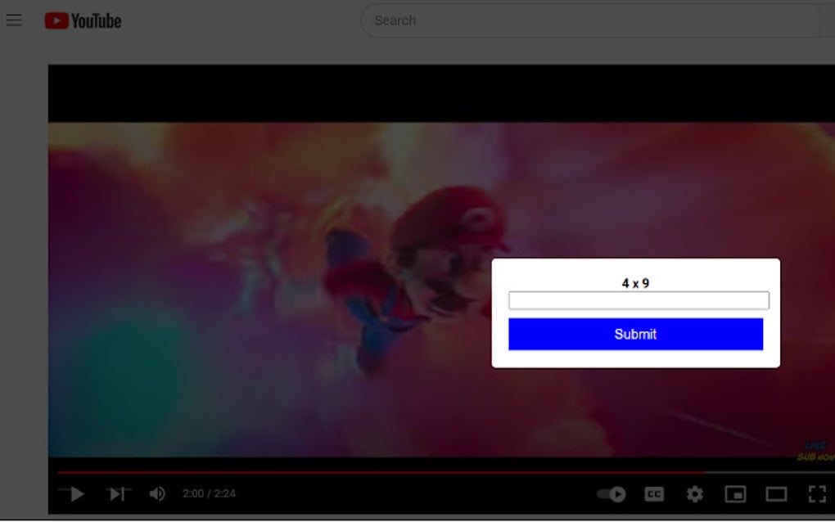The image size is (835, 522).
Task: Click the answer field under 4 x 9
Action: coord(639,300)
